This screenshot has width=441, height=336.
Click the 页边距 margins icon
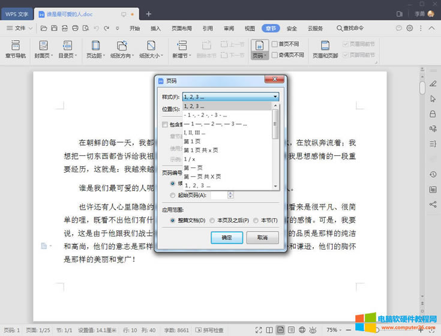(94, 46)
